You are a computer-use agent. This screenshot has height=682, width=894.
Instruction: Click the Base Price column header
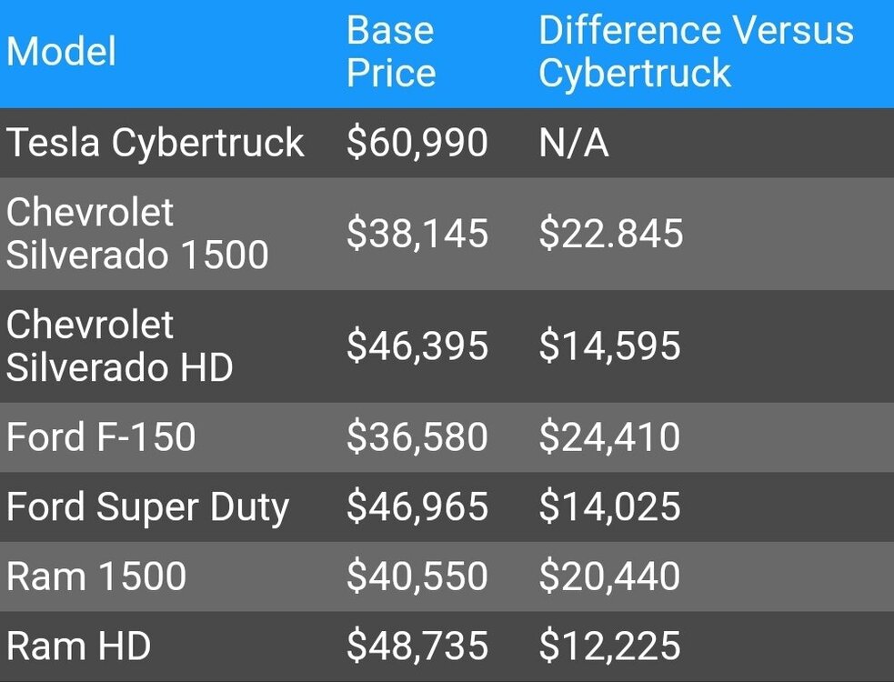pyautogui.click(x=391, y=51)
